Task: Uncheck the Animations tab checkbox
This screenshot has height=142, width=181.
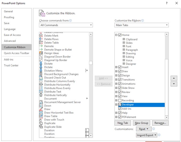Action: (x=120, y=84)
